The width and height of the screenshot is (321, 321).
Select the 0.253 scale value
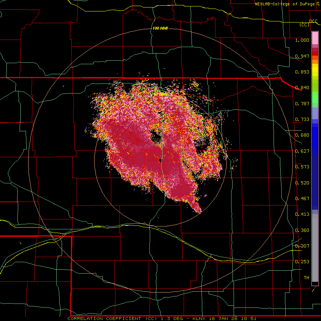click(x=302, y=262)
